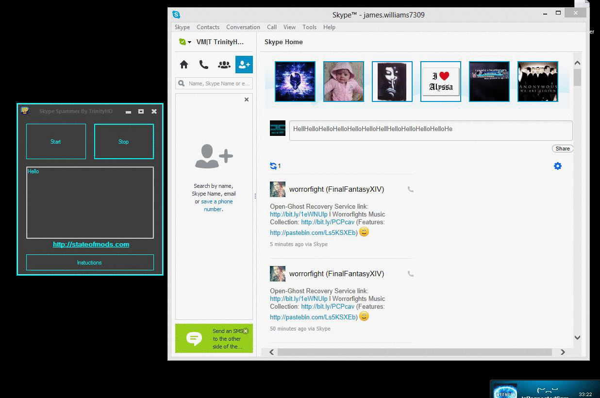This screenshot has width=600, height=398.
Task: Open the stateofmods.com link
Action: pyautogui.click(x=91, y=244)
